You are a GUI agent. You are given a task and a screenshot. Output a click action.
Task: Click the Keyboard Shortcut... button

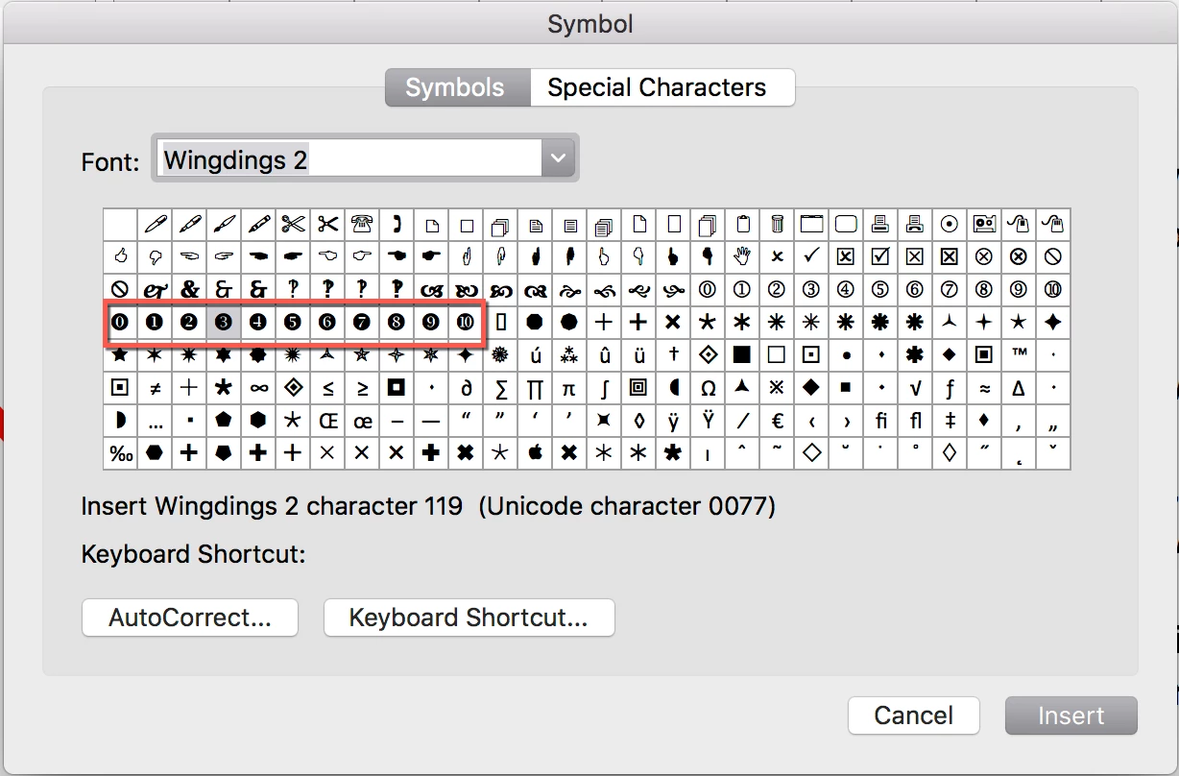[469, 618]
